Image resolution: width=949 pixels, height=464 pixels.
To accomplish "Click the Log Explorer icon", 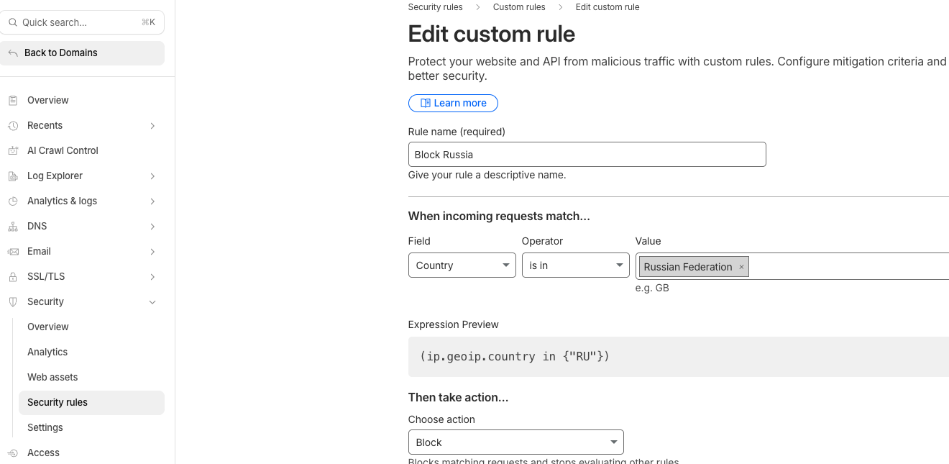I will pyautogui.click(x=13, y=176).
